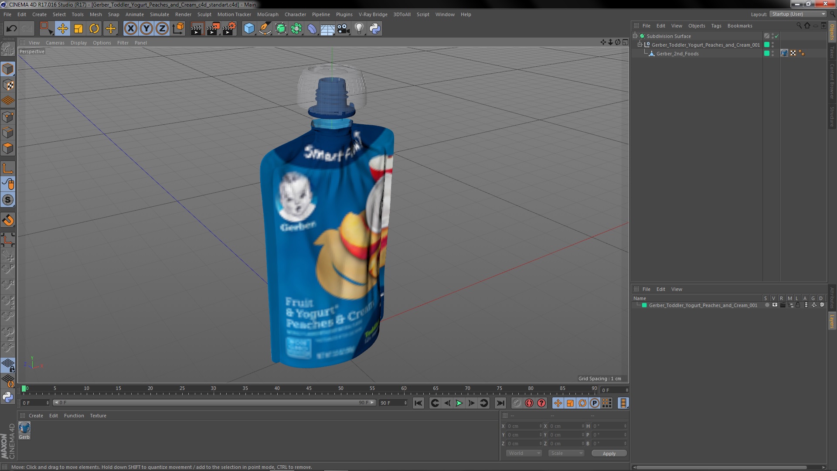
Task: Open material manager Texture menu
Action: (98, 416)
